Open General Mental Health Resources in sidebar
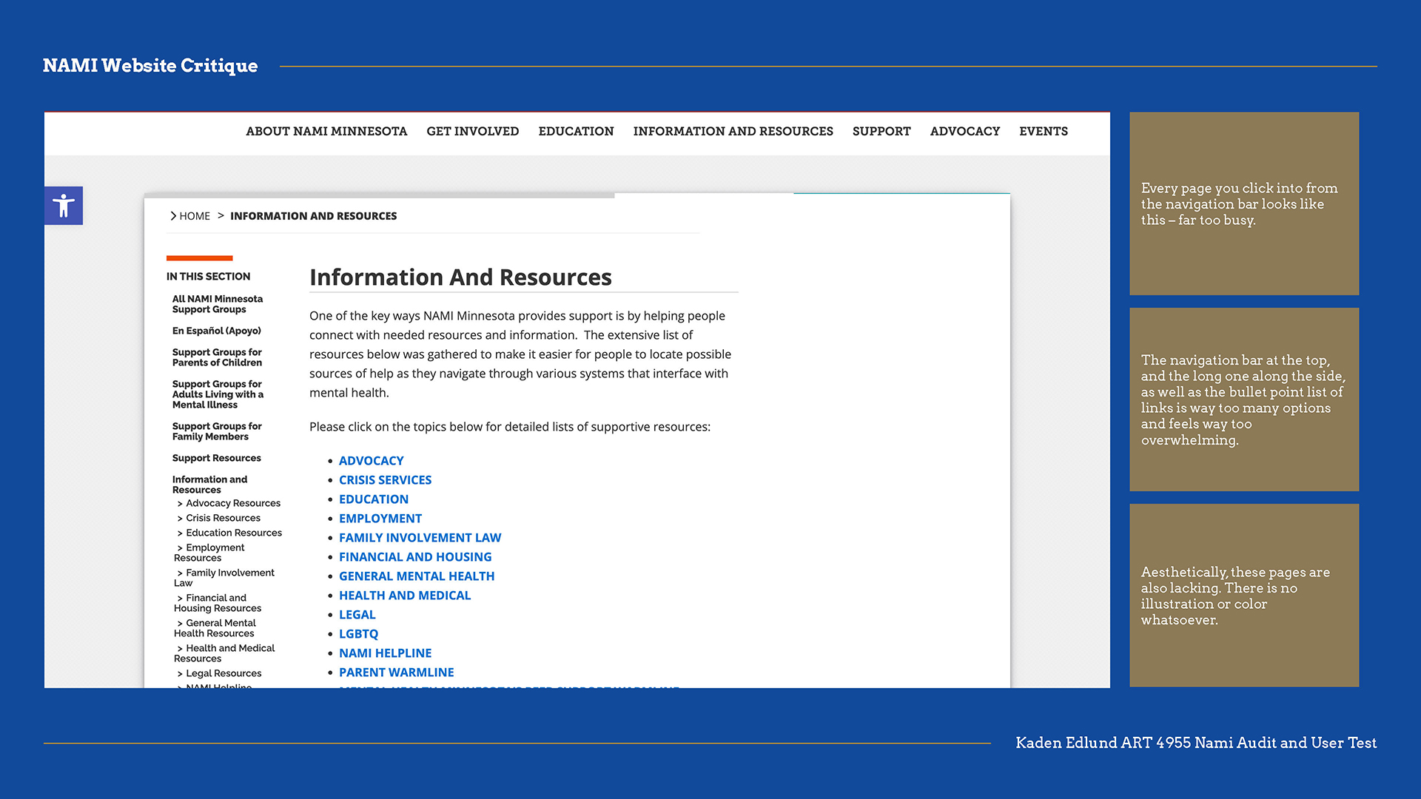1421x799 pixels. 215,628
